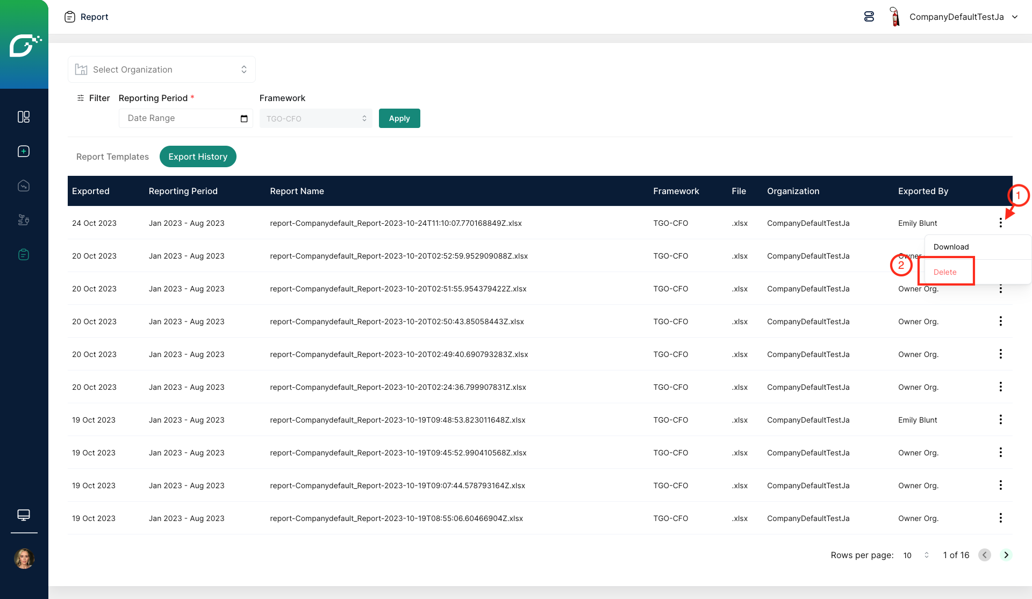The height and width of the screenshot is (599, 1032).
Task: Open three-dot menu for 24 Oct 2023 report
Action: pyautogui.click(x=1000, y=223)
